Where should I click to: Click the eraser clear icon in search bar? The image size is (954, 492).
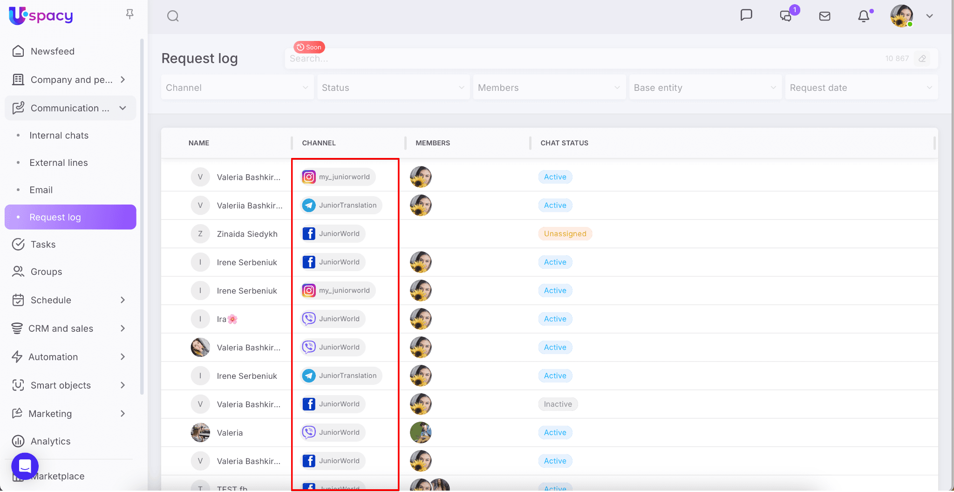pyautogui.click(x=922, y=59)
